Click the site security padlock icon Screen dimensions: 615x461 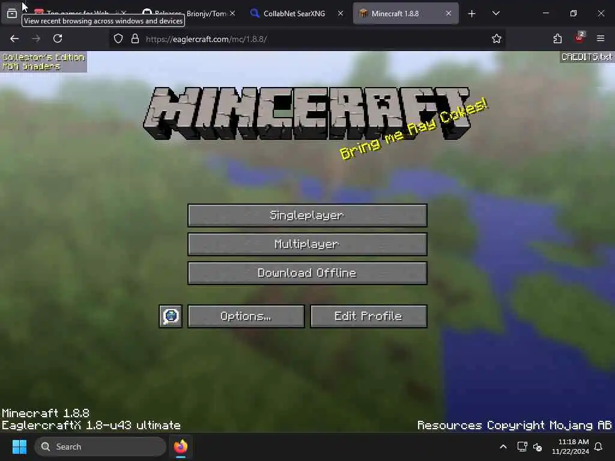[135, 39]
